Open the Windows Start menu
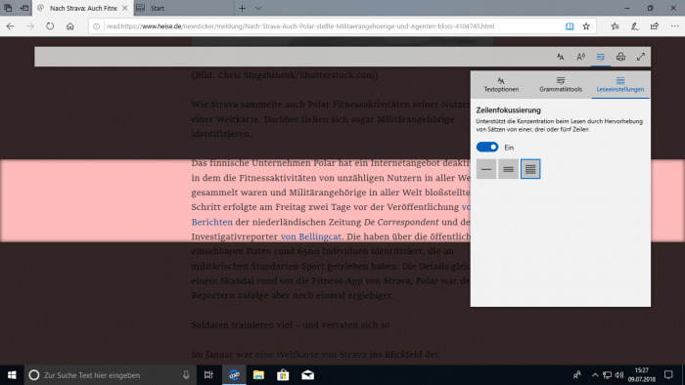 (x=12, y=375)
